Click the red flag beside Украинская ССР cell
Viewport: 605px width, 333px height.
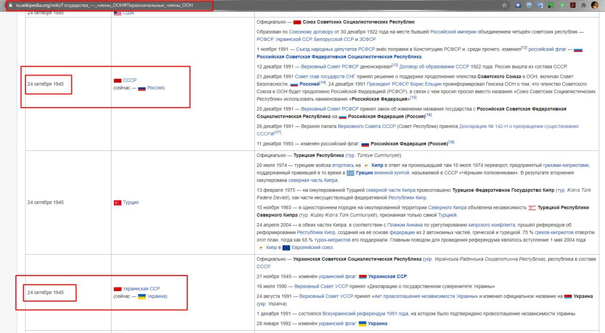click(118, 289)
